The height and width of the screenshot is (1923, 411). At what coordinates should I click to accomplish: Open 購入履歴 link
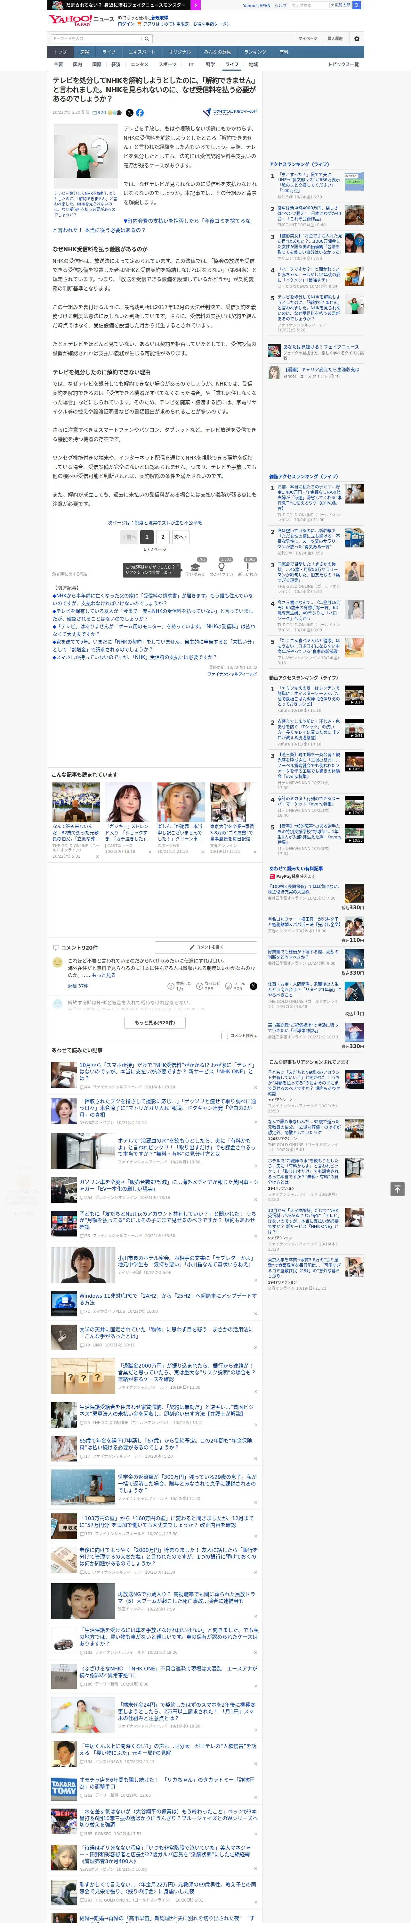click(335, 38)
